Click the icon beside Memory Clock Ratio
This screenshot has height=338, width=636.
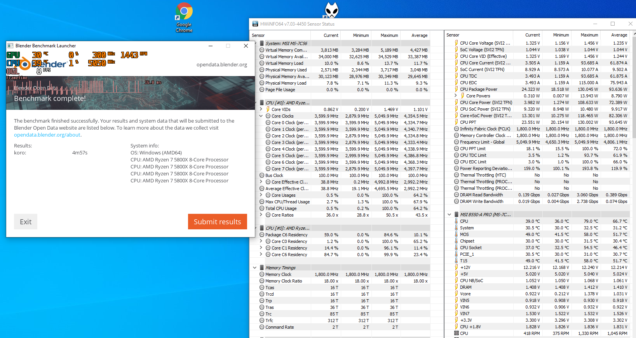[x=262, y=281]
